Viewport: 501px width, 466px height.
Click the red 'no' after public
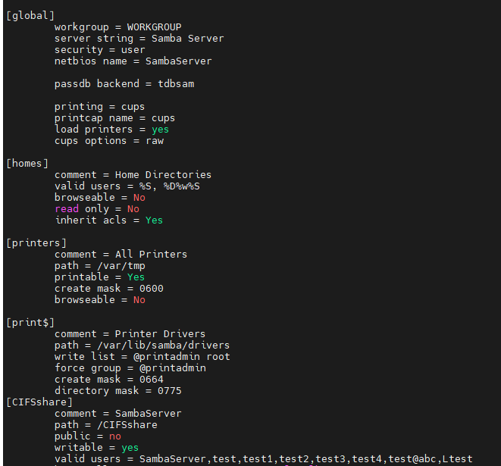[x=114, y=436]
